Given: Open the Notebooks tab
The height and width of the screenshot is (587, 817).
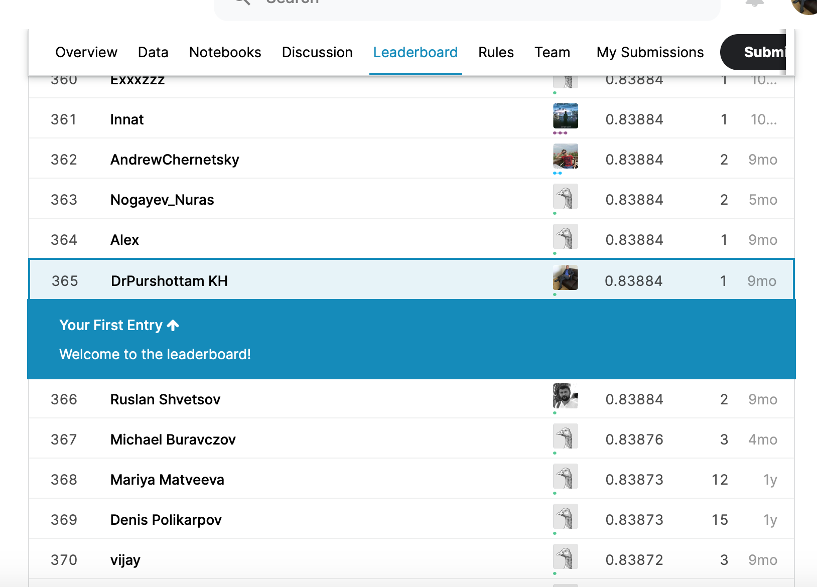Looking at the screenshot, I should (x=225, y=52).
